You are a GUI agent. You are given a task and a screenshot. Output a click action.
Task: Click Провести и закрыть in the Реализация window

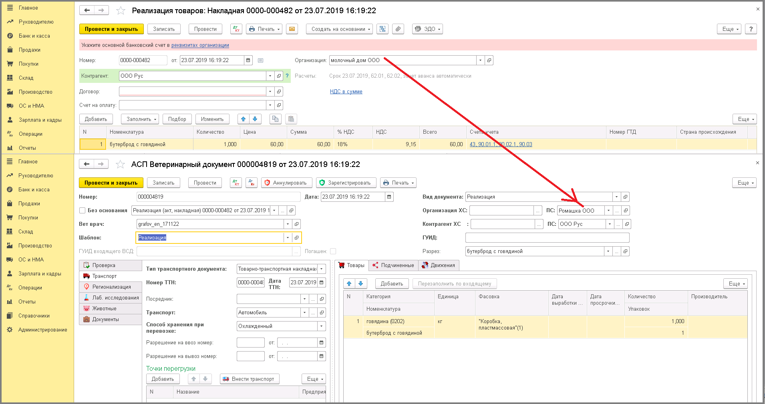coord(111,29)
